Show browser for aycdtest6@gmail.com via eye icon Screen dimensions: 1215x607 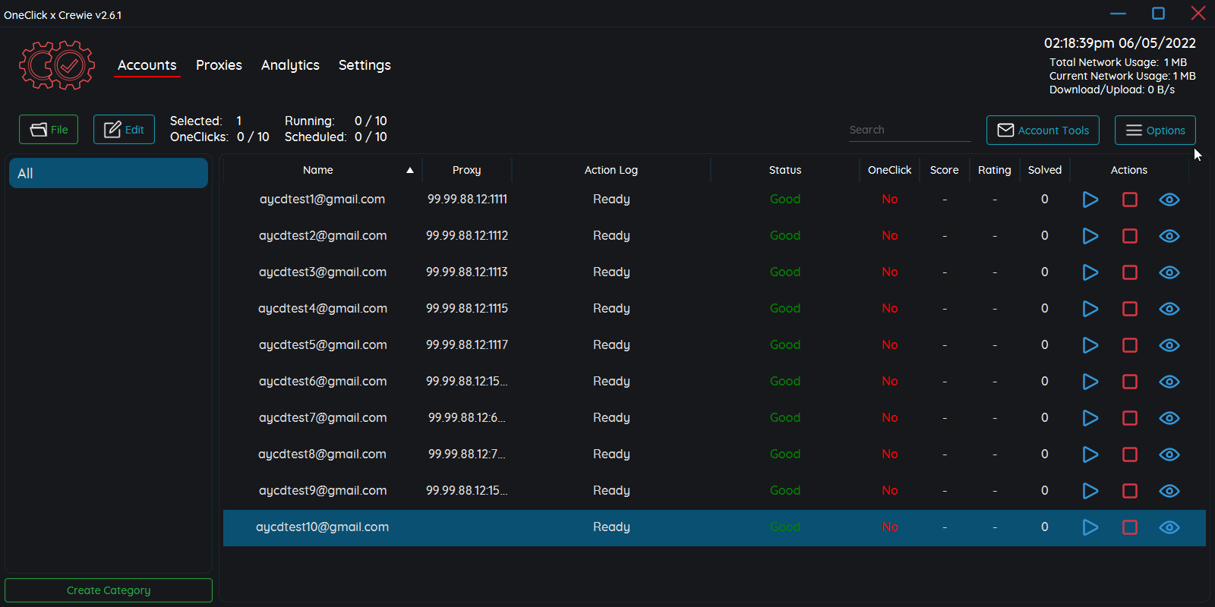tap(1169, 382)
